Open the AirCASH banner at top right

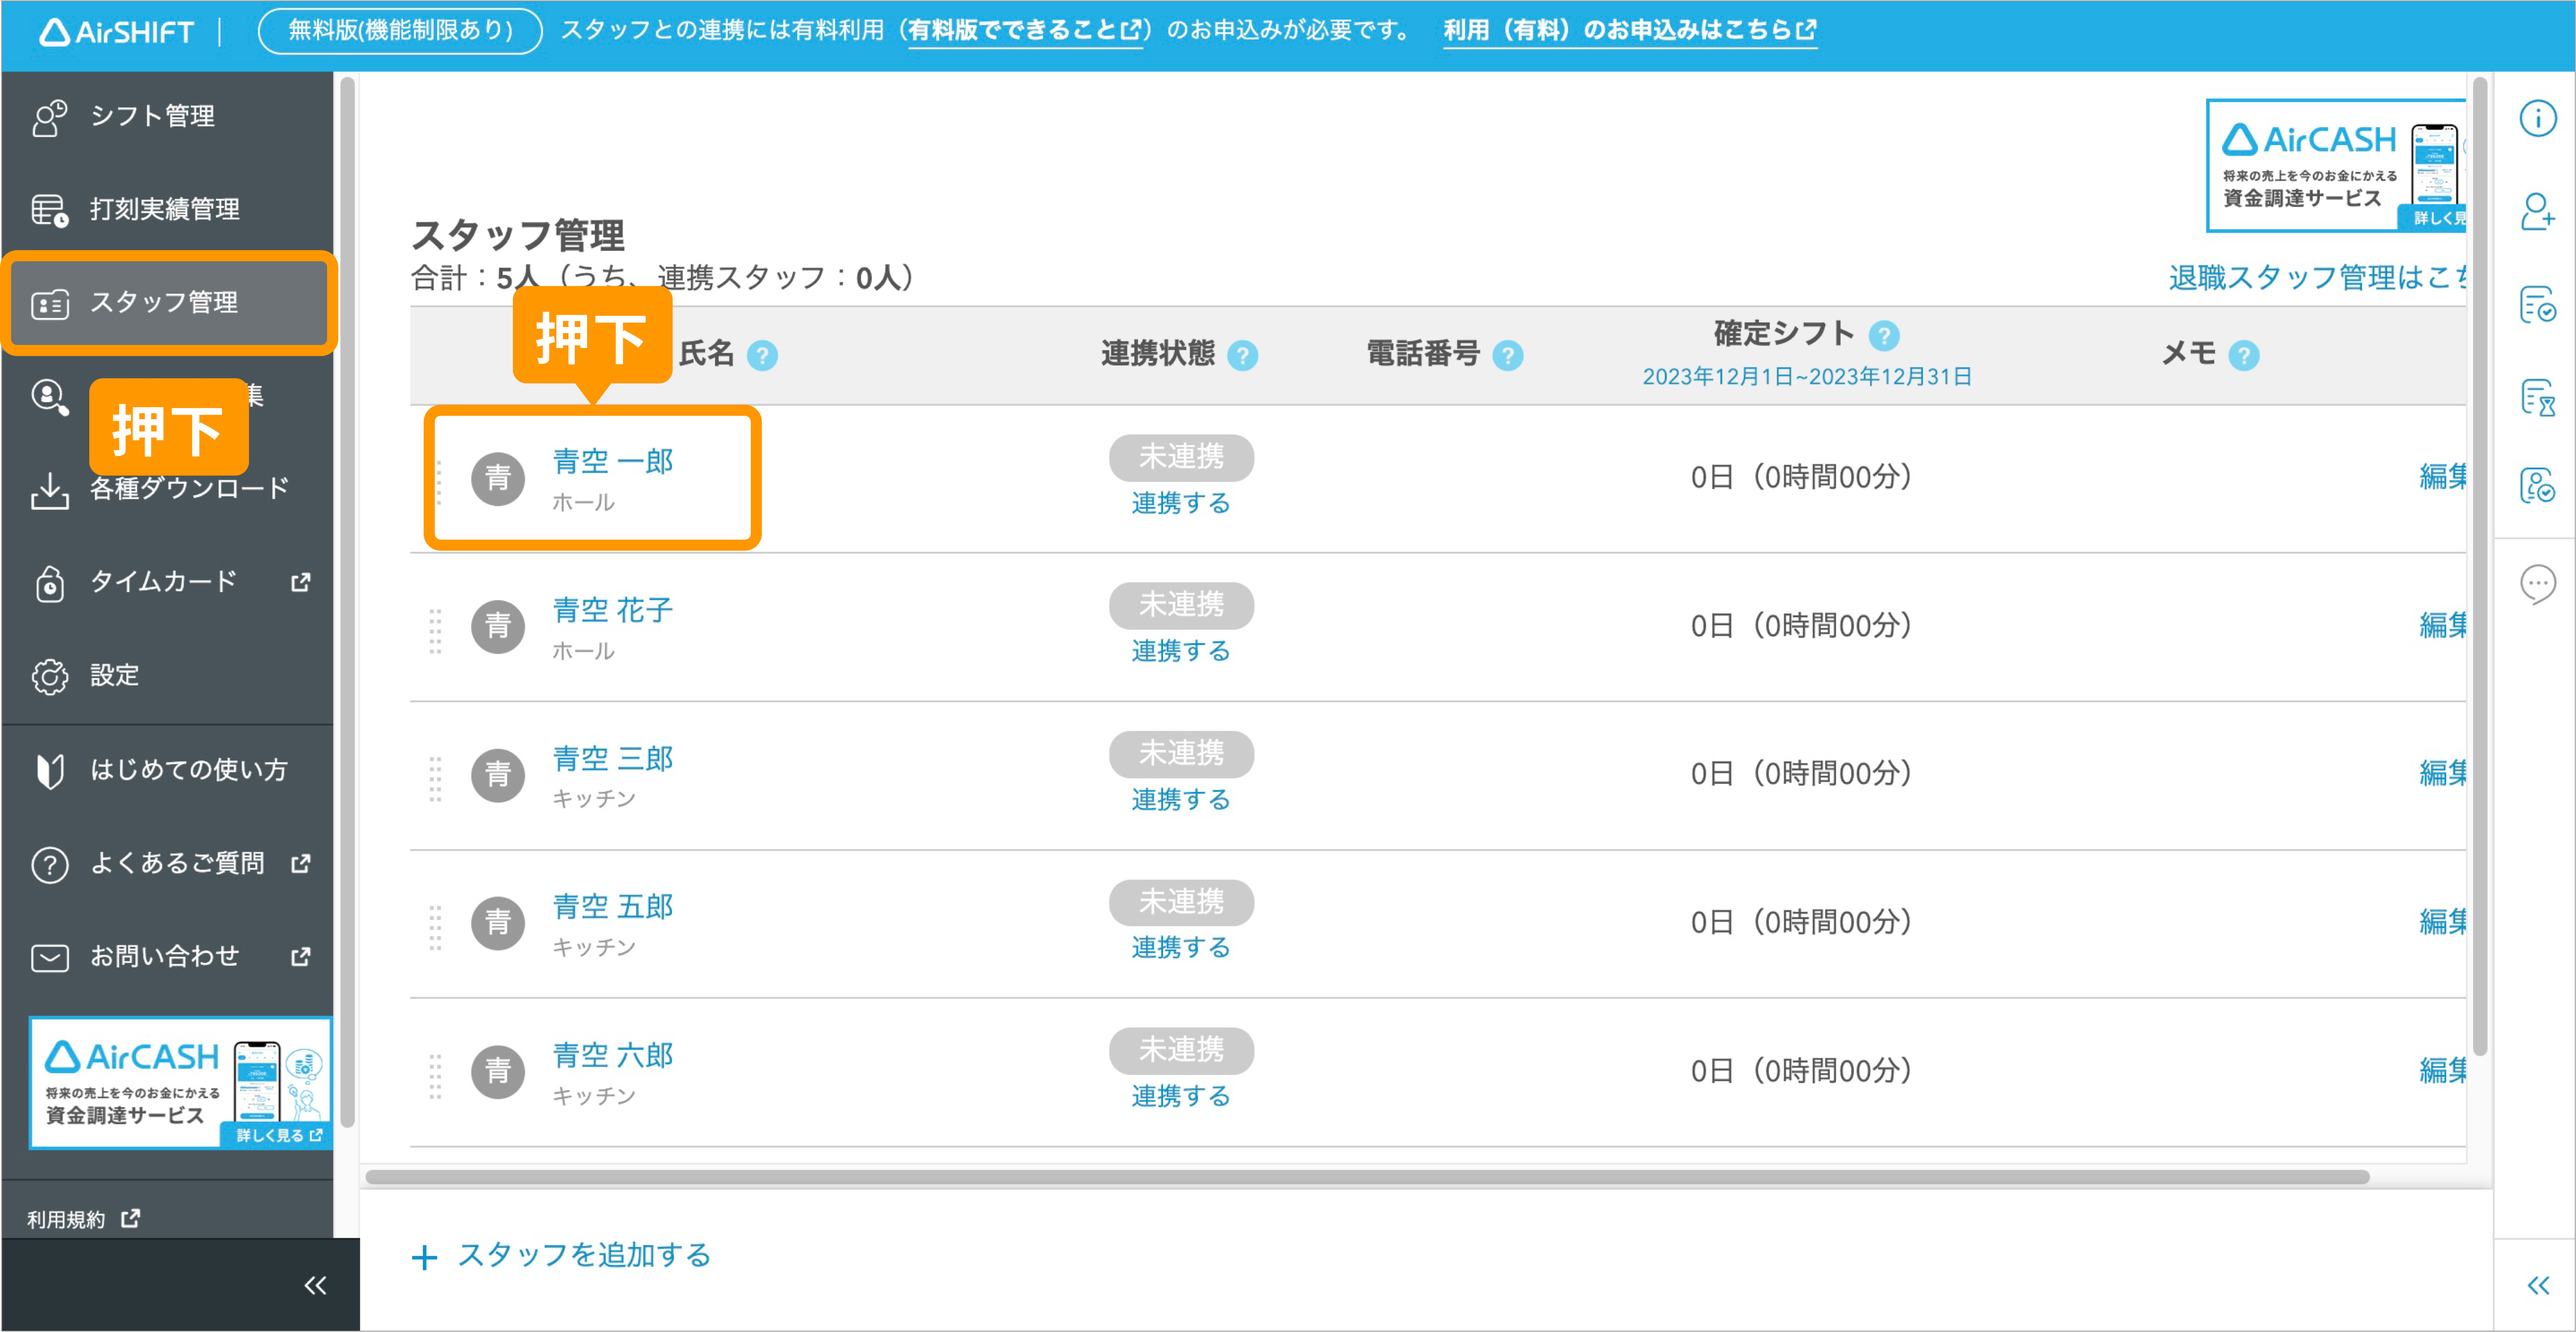(x=2336, y=166)
